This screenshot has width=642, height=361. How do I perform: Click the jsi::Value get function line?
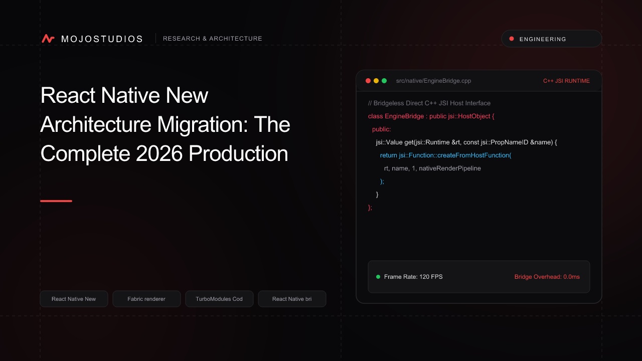click(467, 142)
